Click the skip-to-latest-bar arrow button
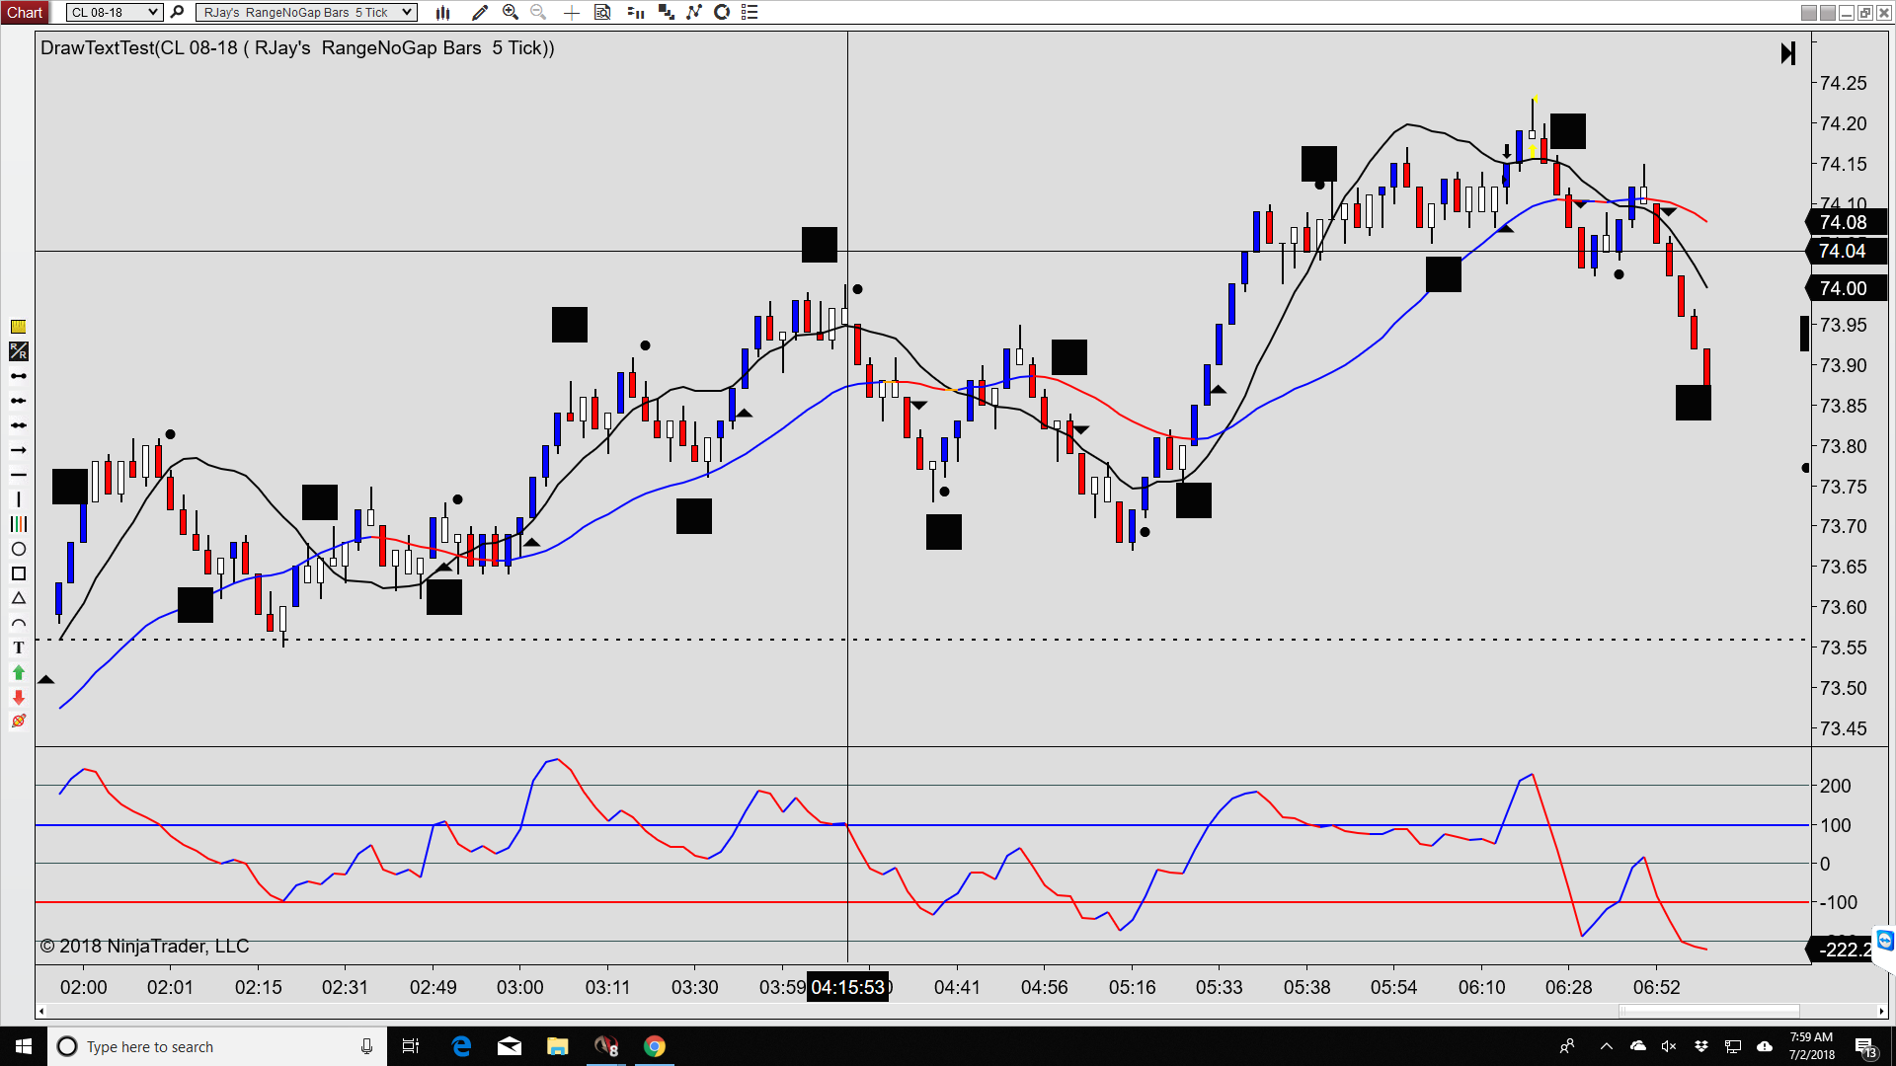Viewport: 1896px width, 1066px height. pyautogui.click(x=1787, y=53)
